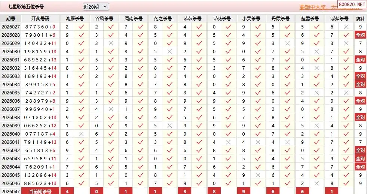Image resolution: width=367 pixels, height=194 pixels.
Task: Open the orange 要想中大奖 link
Action: [318, 7]
